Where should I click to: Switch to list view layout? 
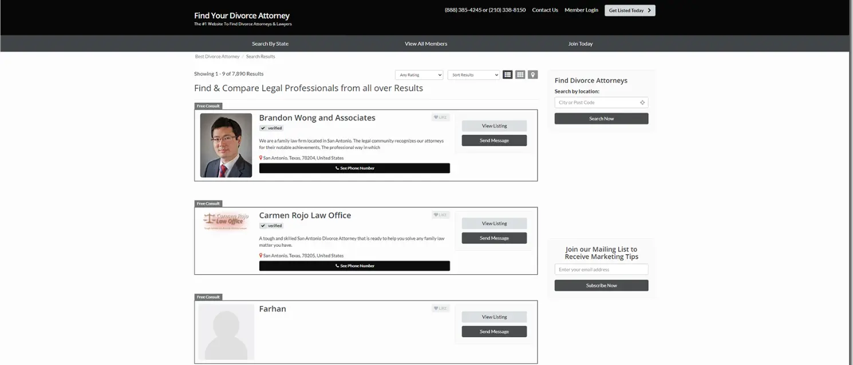pyautogui.click(x=507, y=75)
